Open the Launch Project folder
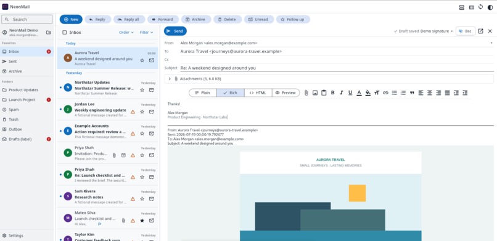 click(x=27, y=100)
